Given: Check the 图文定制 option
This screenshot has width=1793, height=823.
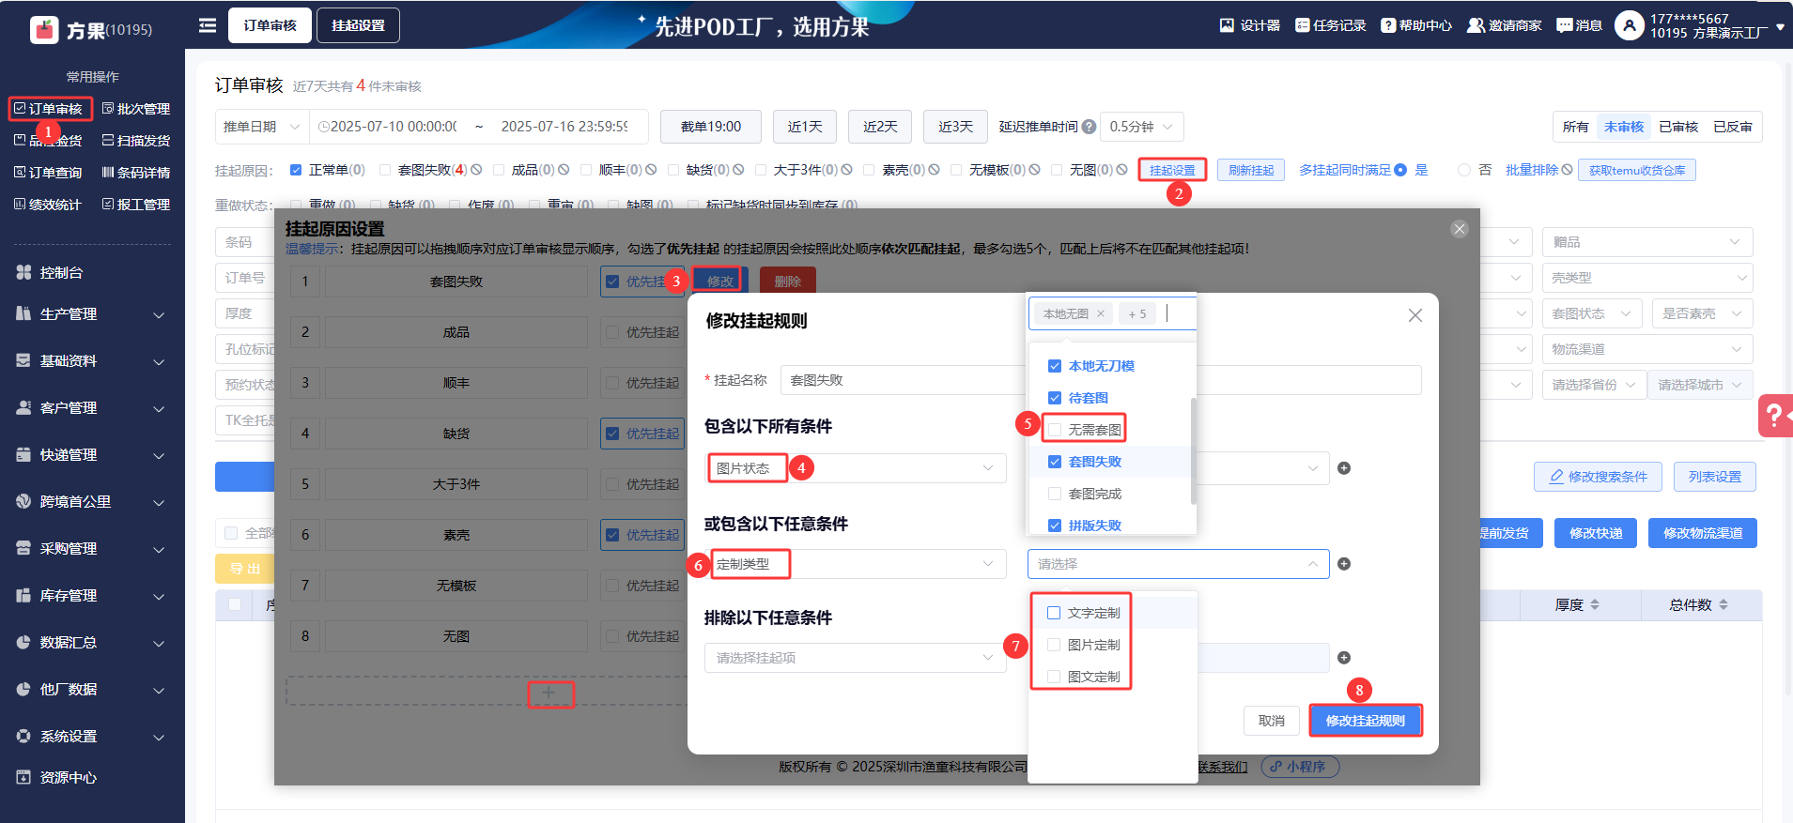Looking at the screenshot, I should coord(1054,677).
